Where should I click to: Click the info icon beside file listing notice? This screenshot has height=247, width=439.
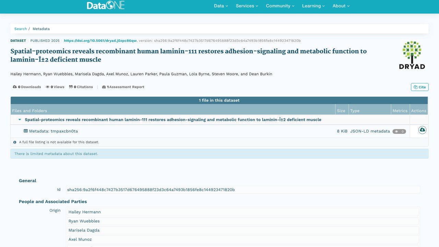[x=15, y=142]
